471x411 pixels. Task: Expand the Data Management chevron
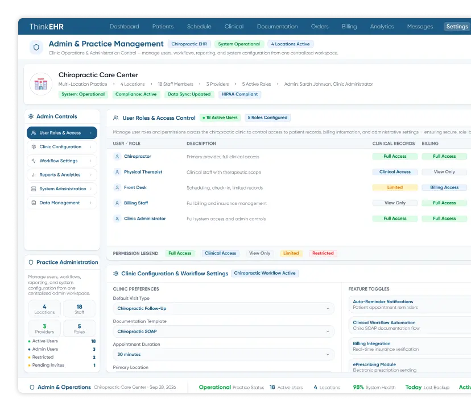(90, 203)
